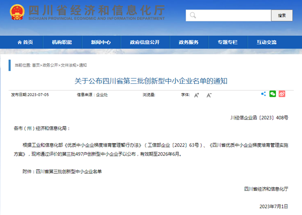The height and width of the screenshot is (215, 302).
Task: Go to 文件法规 in breadcrumb
Action: (68, 65)
